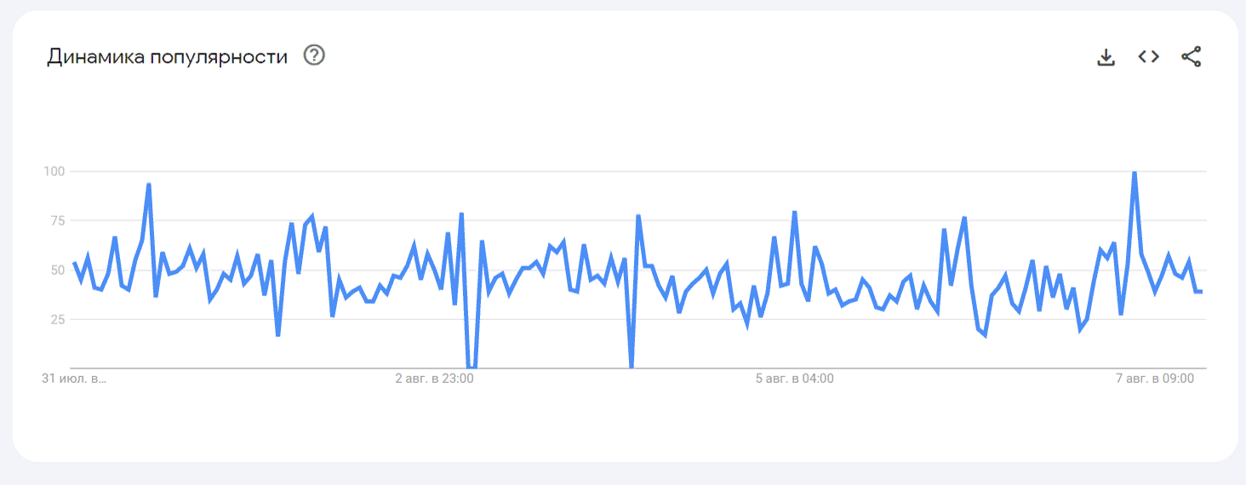Click the share icon
The height and width of the screenshot is (485, 1246).
(1191, 57)
